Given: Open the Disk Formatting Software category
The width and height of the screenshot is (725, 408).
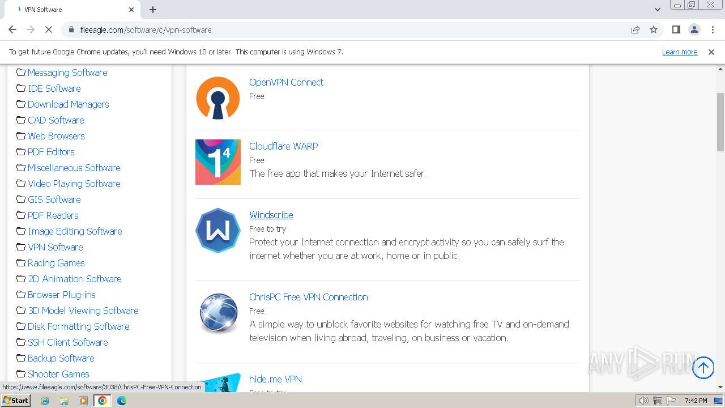Looking at the screenshot, I should coord(79,326).
